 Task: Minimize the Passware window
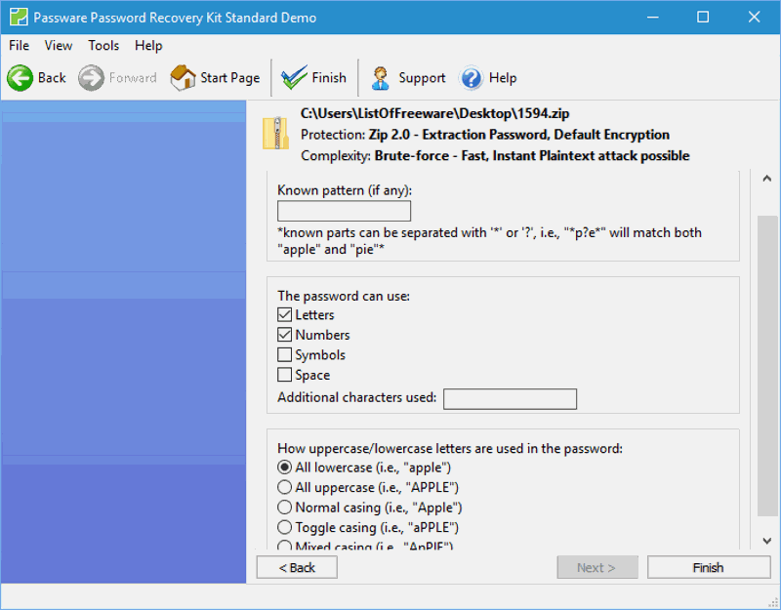[x=652, y=17]
